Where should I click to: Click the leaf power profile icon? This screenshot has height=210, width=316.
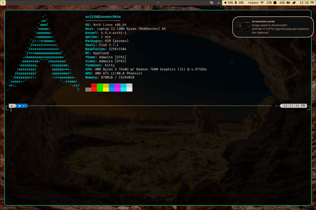click(294, 3)
